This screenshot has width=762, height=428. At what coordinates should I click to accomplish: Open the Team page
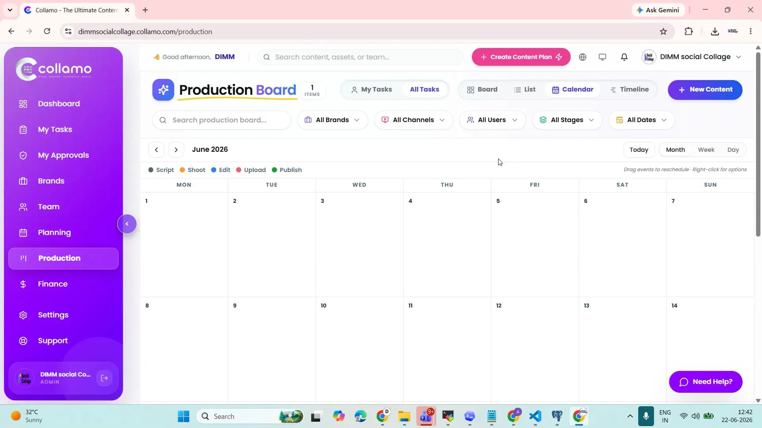[x=63, y=207]
